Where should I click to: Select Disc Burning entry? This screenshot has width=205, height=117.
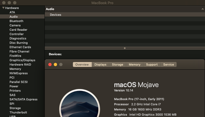[19, 43]
